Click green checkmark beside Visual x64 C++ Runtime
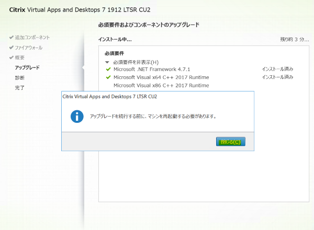Image resolution: width=314 pixels, height=230 pixels. click(x=108, y=77)
